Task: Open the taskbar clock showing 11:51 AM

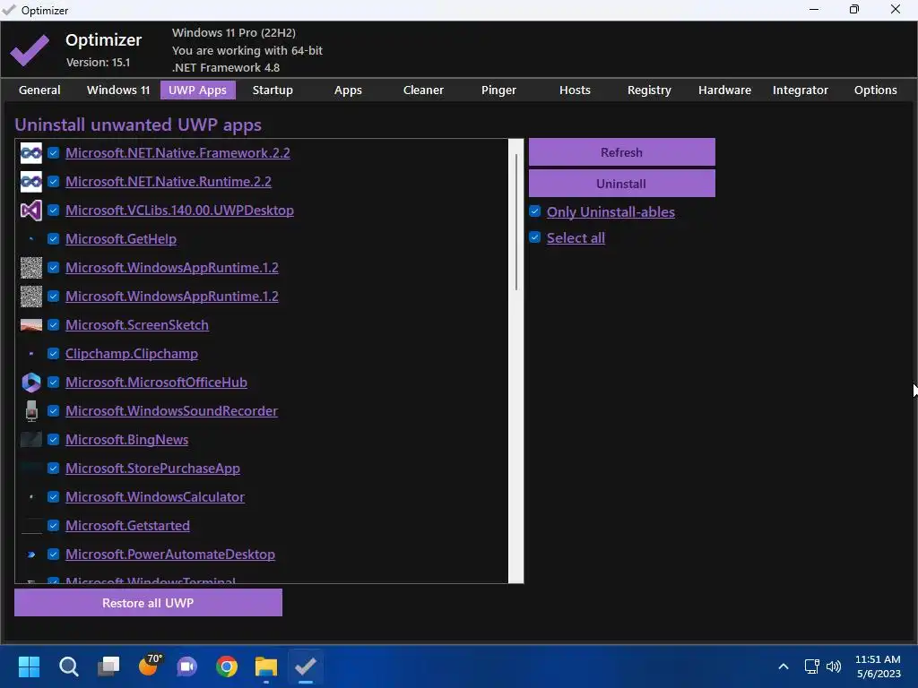Action: [x=879, y=666]
